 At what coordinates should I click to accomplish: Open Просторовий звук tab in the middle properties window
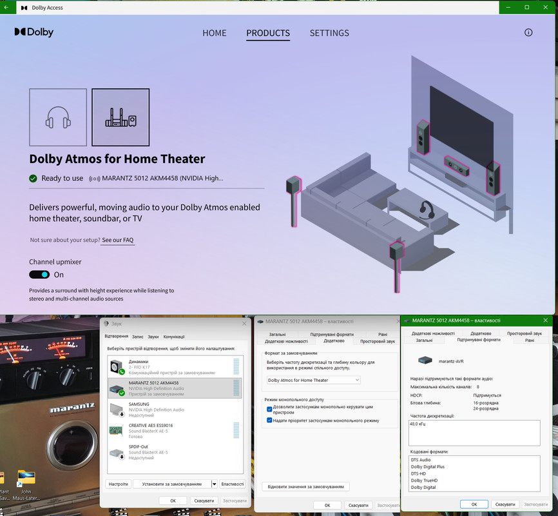point(378,341)
